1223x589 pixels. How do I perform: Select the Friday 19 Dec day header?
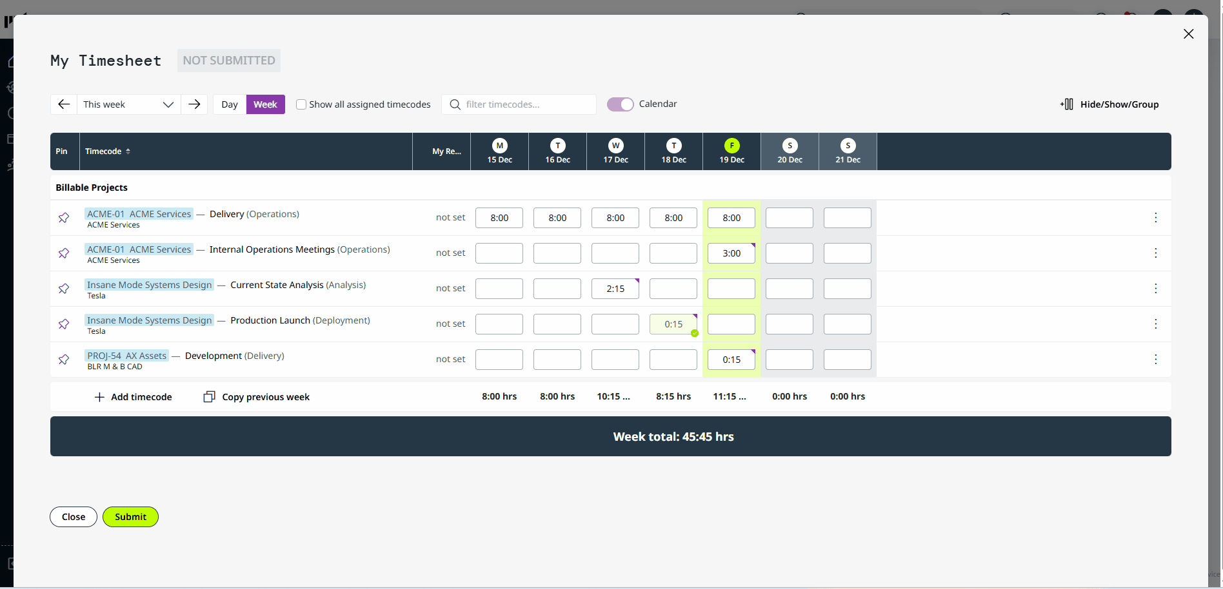[731, 151]
